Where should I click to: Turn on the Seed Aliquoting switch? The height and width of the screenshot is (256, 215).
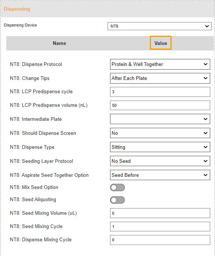(x=117, y=200)
